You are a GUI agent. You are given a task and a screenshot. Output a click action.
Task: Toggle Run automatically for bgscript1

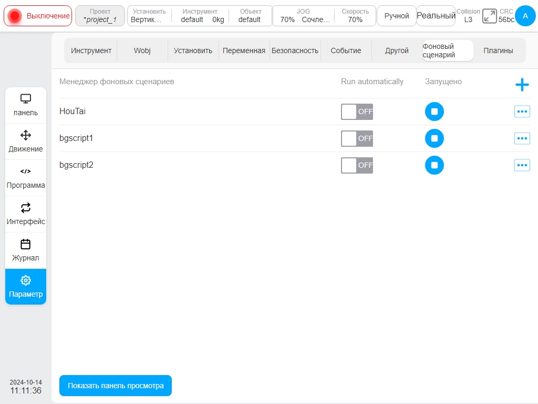point(357,138)
